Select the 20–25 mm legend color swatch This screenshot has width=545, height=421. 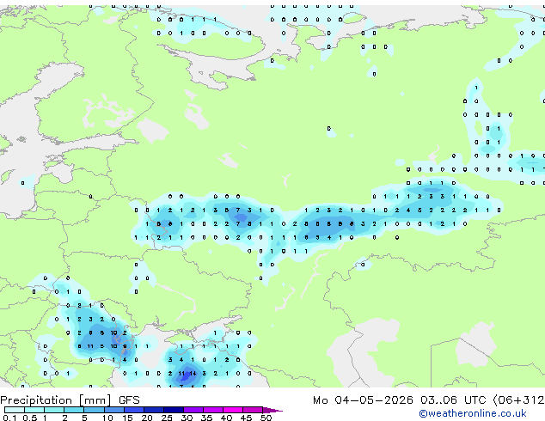(154, 410)
